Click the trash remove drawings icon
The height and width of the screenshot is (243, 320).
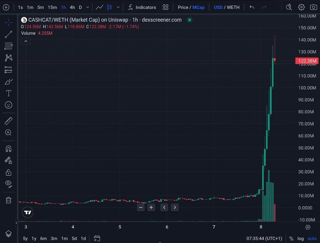coord(8,200)
